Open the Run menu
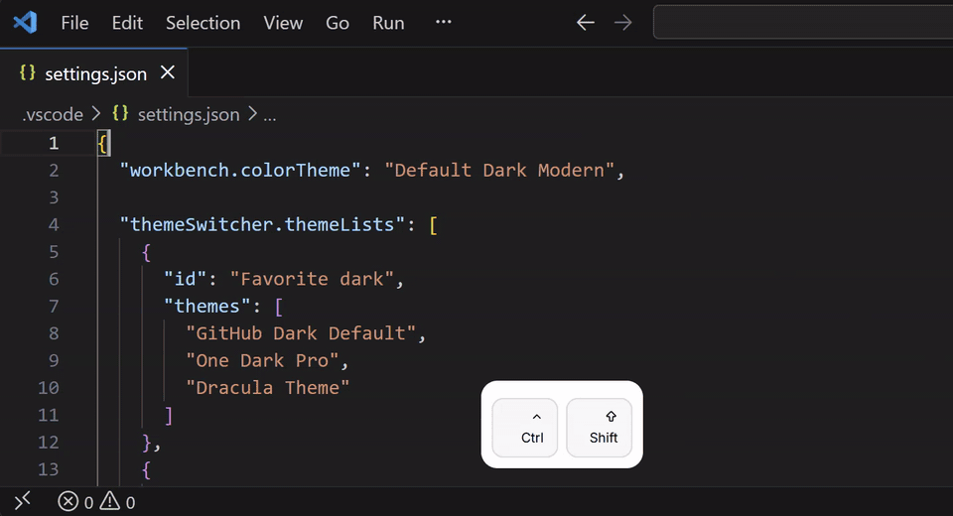 point(388,23)
